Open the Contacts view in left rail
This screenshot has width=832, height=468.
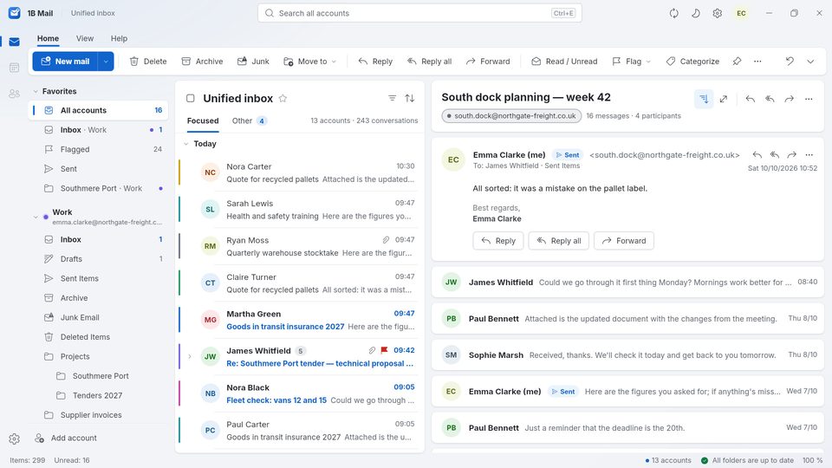[x=15, y=94]
